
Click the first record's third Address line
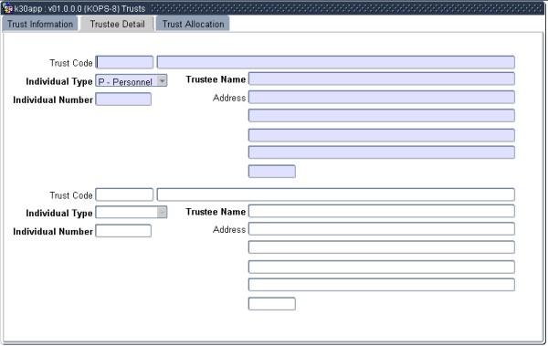click(382, 135)
